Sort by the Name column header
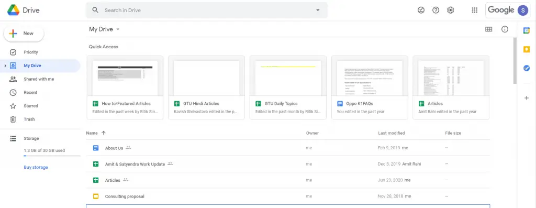The image size is (536, 208). pyautogui.click(x=92, y=133)
